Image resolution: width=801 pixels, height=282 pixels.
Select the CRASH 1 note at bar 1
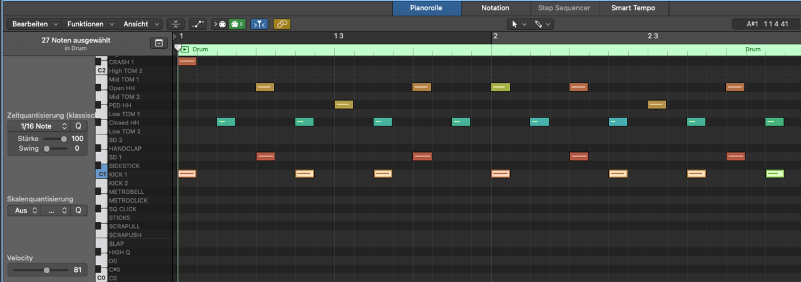(x=187, y=61)
